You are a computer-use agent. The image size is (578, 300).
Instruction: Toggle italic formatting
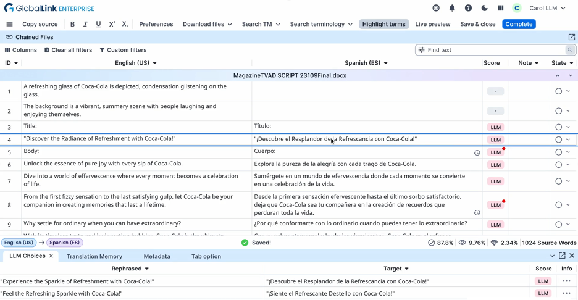(x=85, y=24)
